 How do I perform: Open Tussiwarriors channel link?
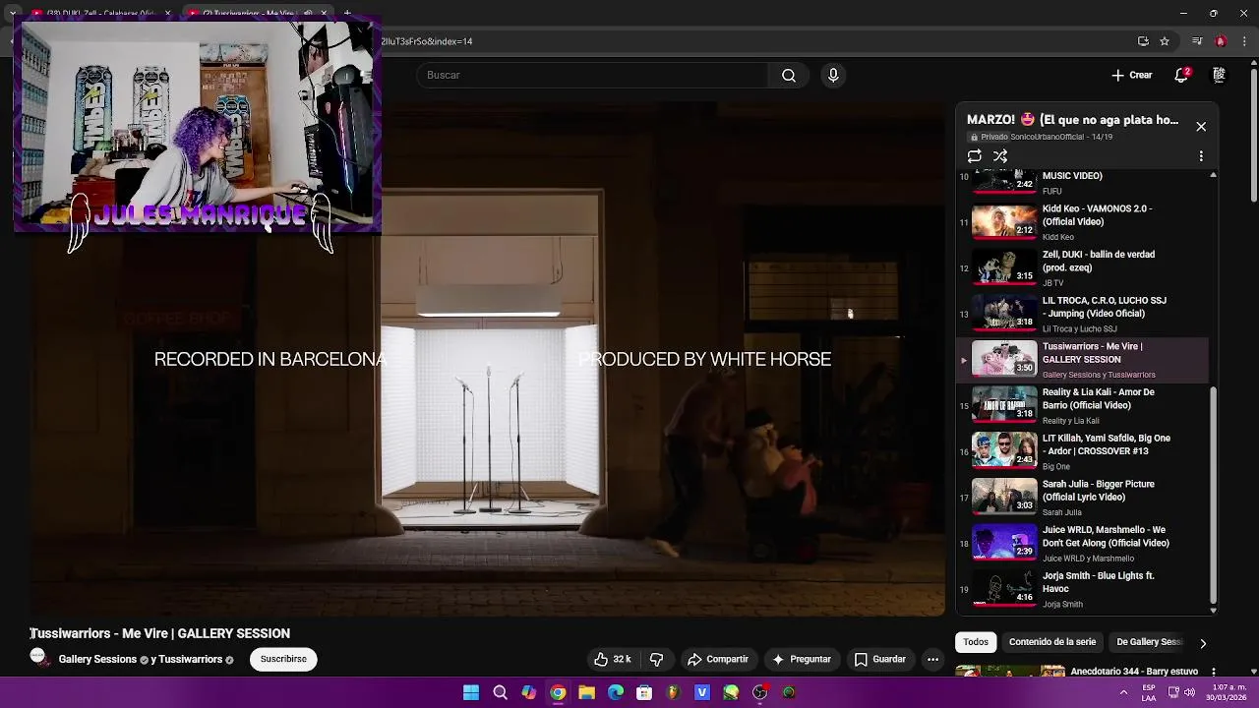click(x=191, y=659)
